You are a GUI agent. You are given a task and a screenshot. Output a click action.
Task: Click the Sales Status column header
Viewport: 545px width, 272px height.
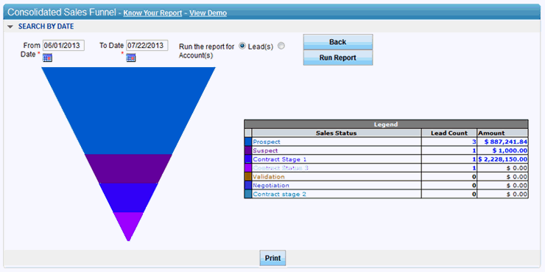(337, 133)
